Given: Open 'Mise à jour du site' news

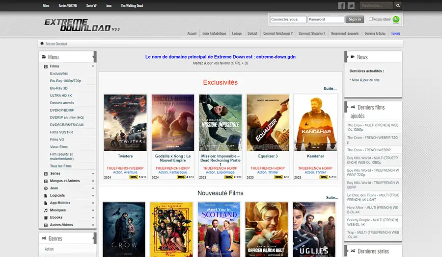Looking at the screenshot, I should pyautogui.click(x=365, y=80).
